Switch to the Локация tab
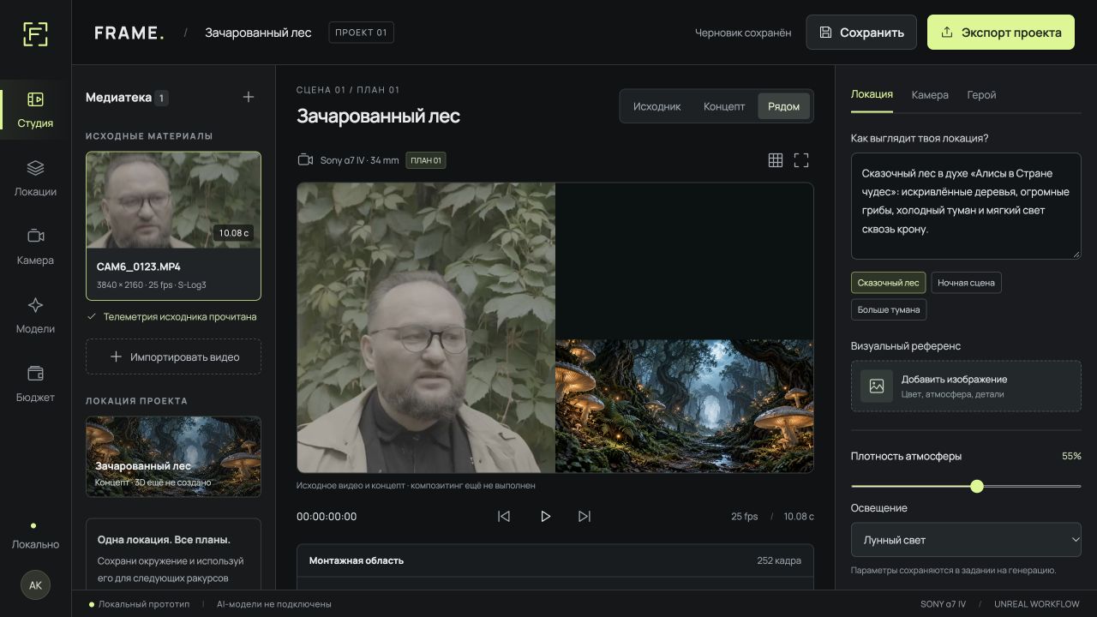 pyautogui.click(x=872, y=95)
